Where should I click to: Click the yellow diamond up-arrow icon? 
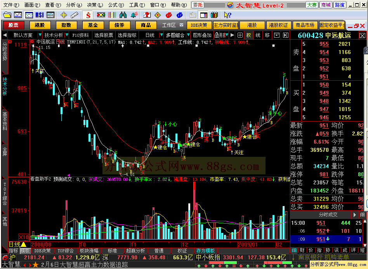(x=158, y=15)
